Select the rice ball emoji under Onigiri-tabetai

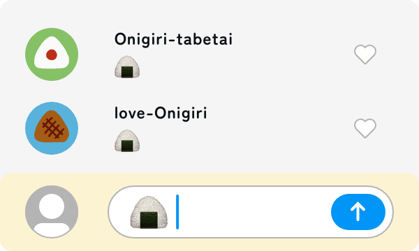(x=127, y=67)
